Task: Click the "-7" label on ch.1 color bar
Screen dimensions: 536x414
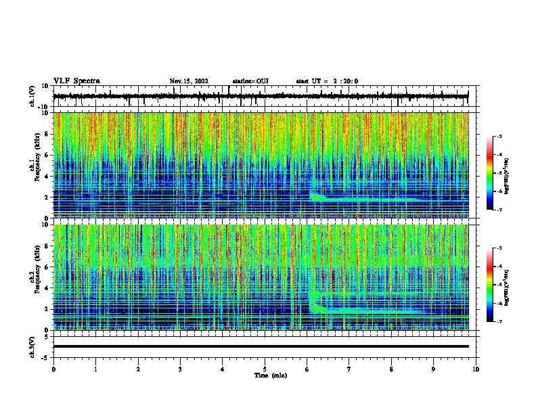Action: coord(499,210)
